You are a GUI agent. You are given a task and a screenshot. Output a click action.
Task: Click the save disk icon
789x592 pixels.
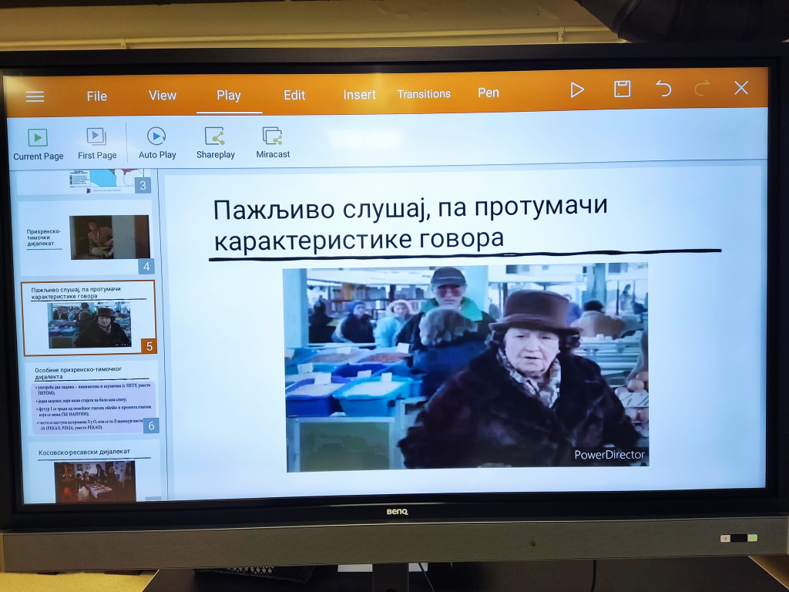pos(622,89)
